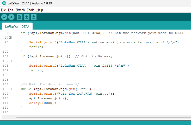The height and width of the screenshot is (125, 191).
Task: Click line number 101 in the gutter
Action: (5, 56)
